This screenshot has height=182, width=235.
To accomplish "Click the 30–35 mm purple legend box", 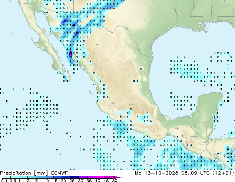I will pyautogui.click(x=83, y=177).
